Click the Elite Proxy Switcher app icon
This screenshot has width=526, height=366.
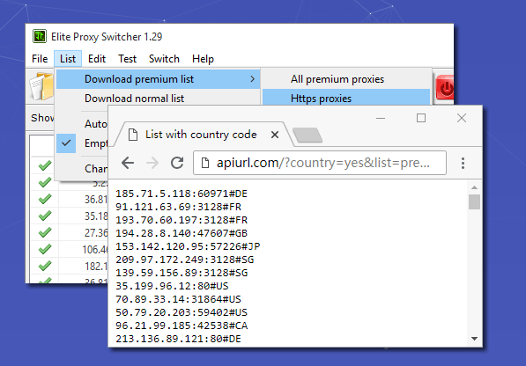pyautogui.click(x=40, y=36)
